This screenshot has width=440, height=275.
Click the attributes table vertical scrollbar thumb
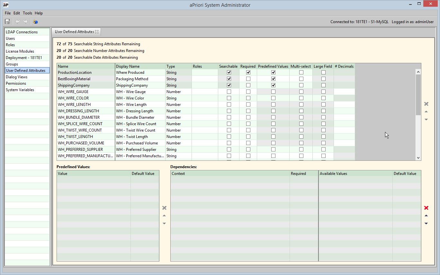418,95
